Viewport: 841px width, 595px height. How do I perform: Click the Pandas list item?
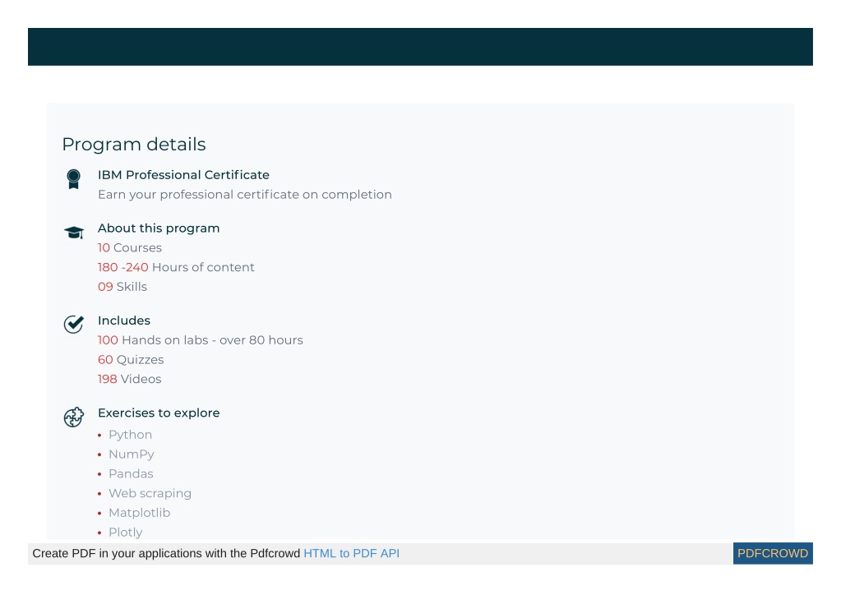click(131, 474)
